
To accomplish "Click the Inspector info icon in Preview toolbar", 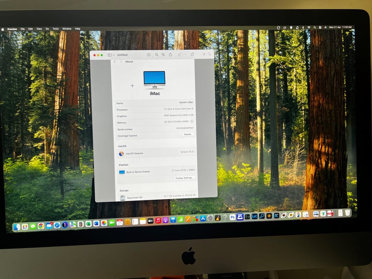I will click(149, 54).
